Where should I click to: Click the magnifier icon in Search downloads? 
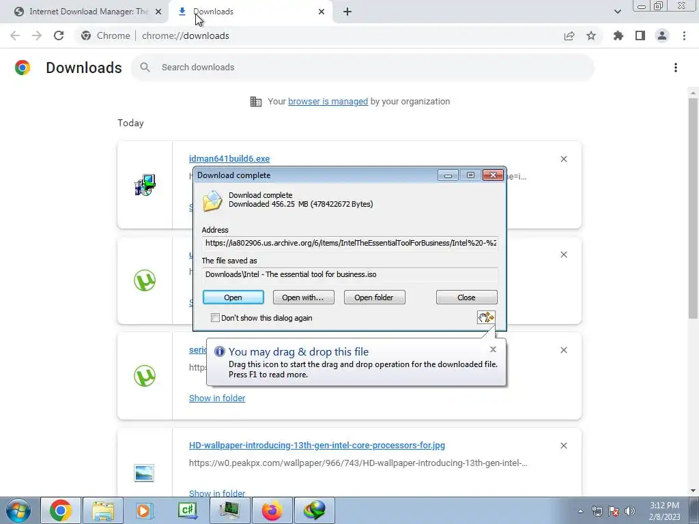click(145, 68)
